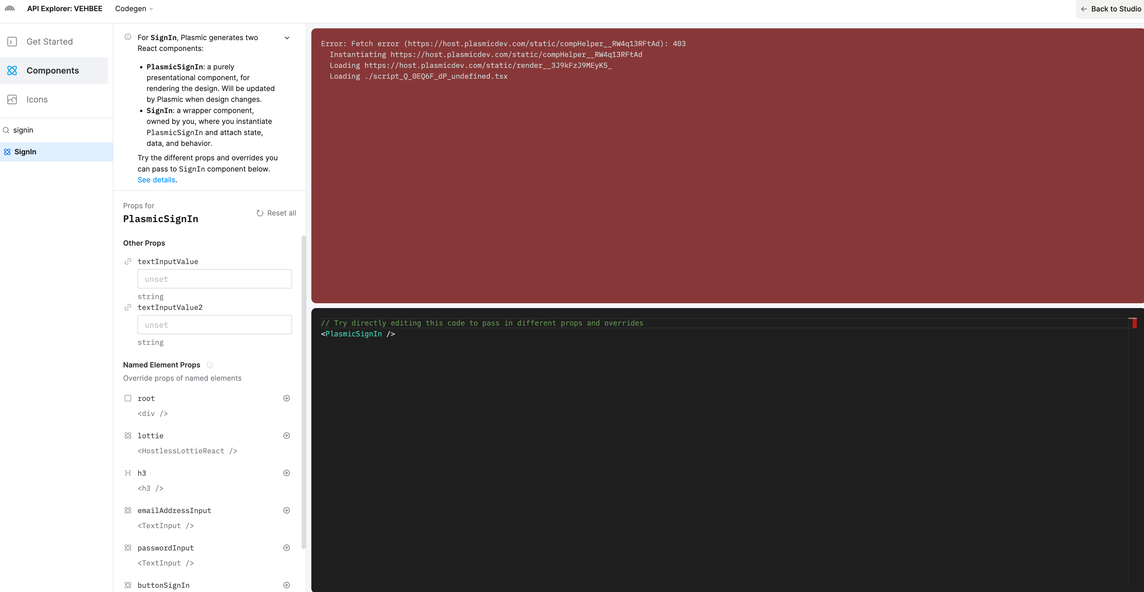
Task: Click the Reset all button
Action: (276, 213)
